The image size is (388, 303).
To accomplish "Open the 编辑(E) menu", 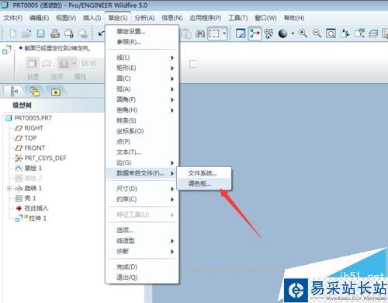I will 39,18.
